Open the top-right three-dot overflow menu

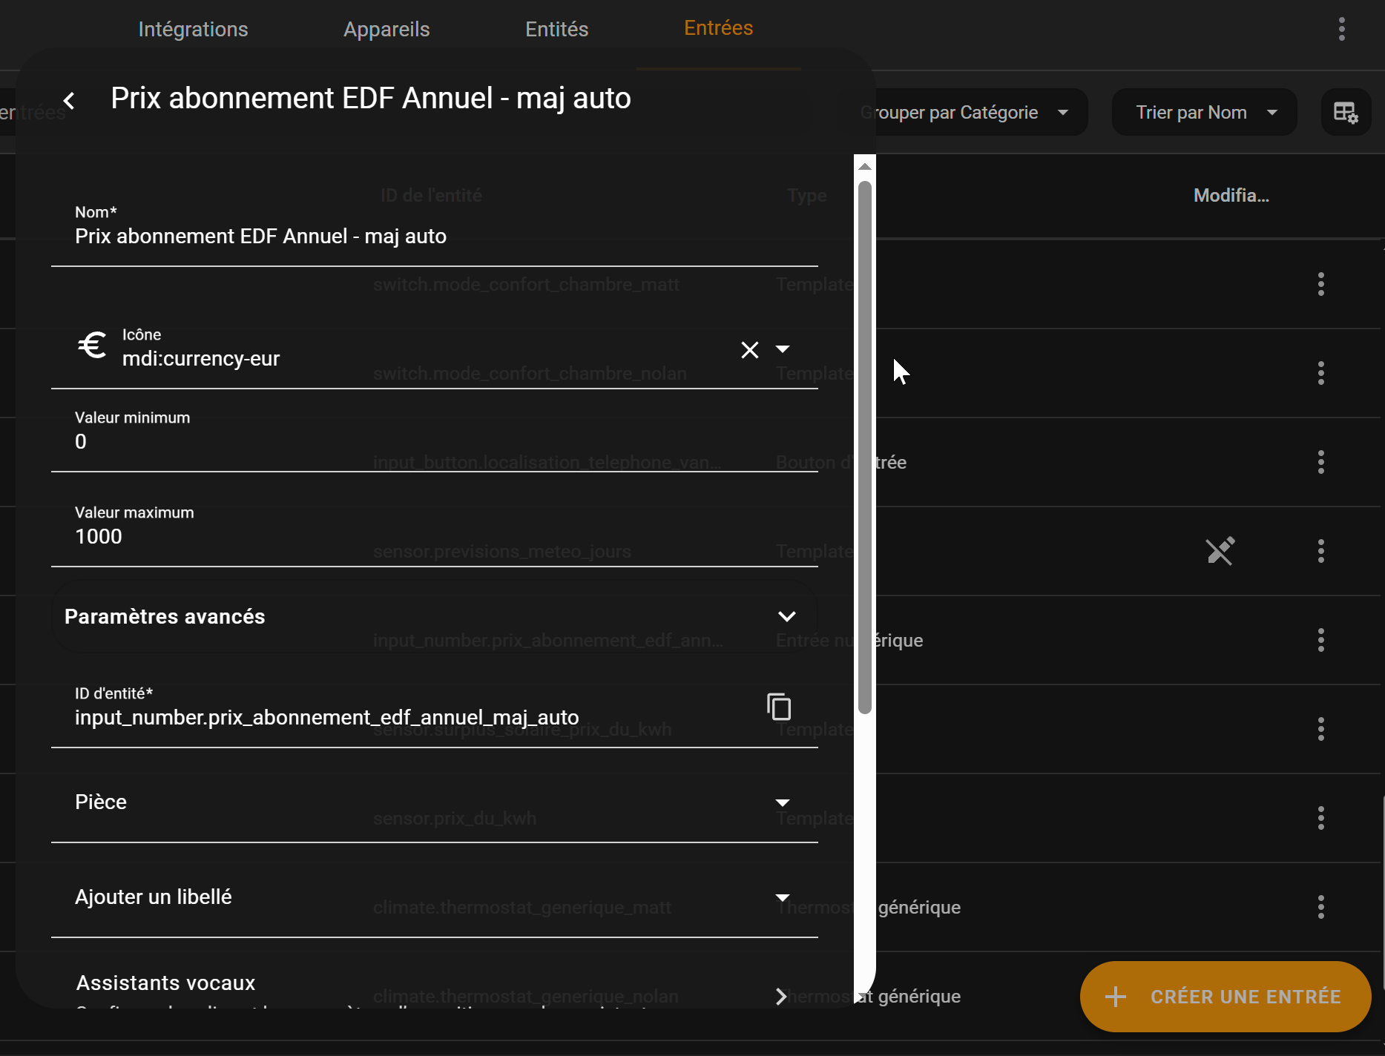1341,29
